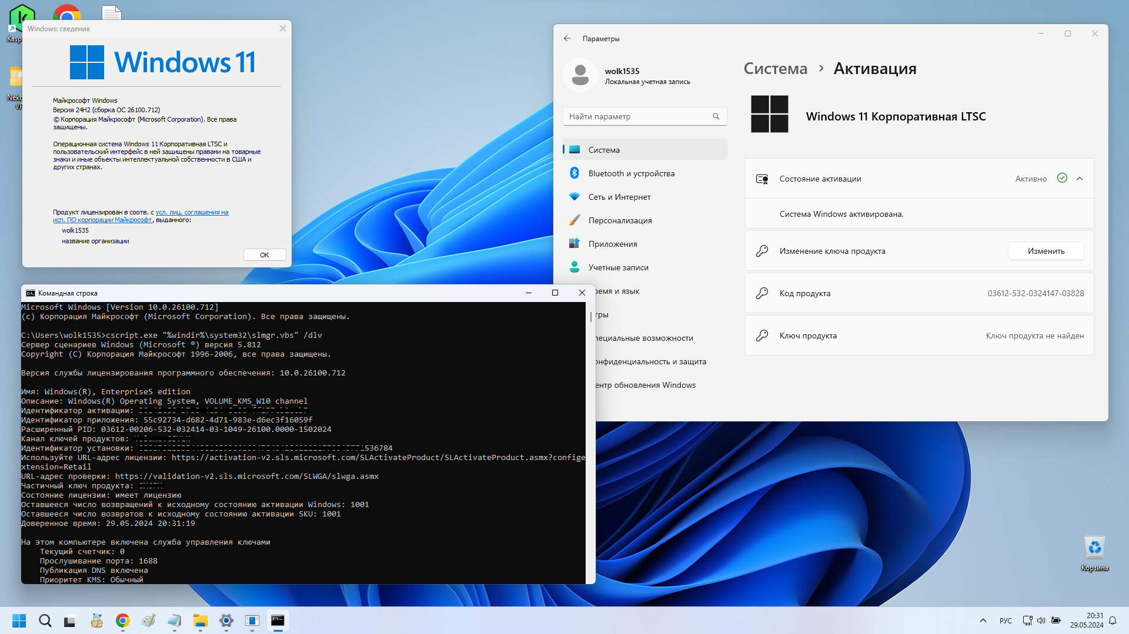Viewport: 1129px width, 634px height.
Task: Click Command Prompt title bar icon
Action: coord(31,293)
